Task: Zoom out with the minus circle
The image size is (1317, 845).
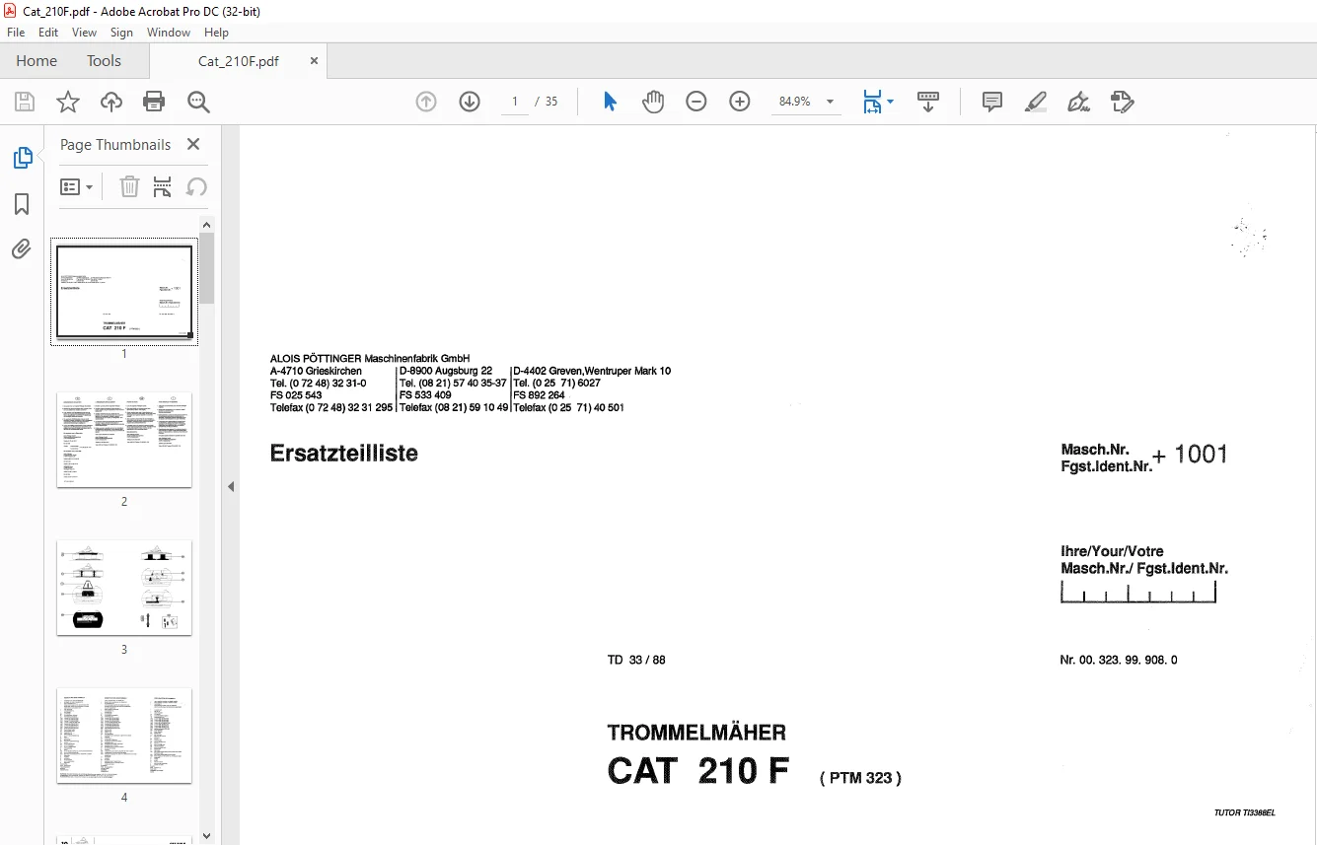Action: click(696, 102)
